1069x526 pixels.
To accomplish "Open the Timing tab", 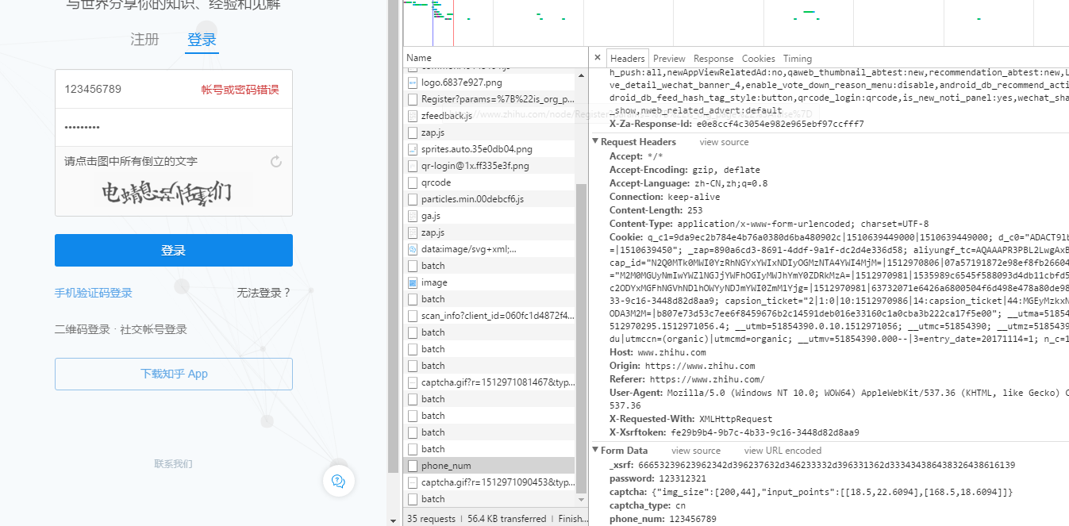I will tap(798, 59).
